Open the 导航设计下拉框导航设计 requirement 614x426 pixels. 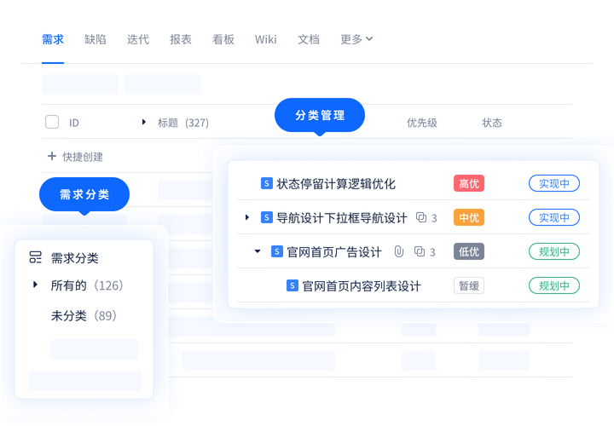pyautogui.click(x=342, y=217)
